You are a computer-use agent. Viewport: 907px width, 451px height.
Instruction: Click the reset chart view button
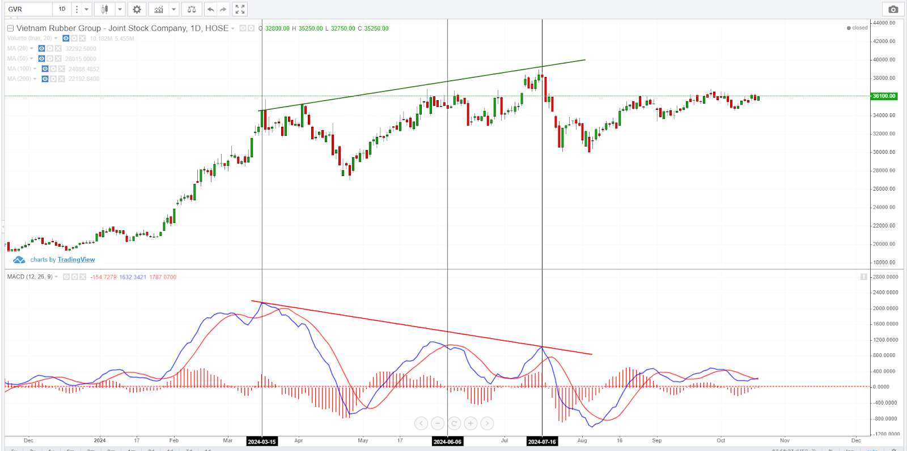click(454, 423)
